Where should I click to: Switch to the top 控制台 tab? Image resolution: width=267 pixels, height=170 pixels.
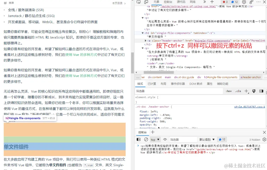(168, 2)
